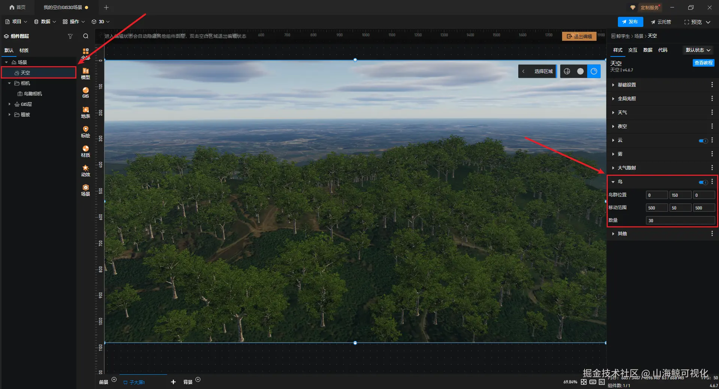Expand the 天气 section

tap(613, 113)
